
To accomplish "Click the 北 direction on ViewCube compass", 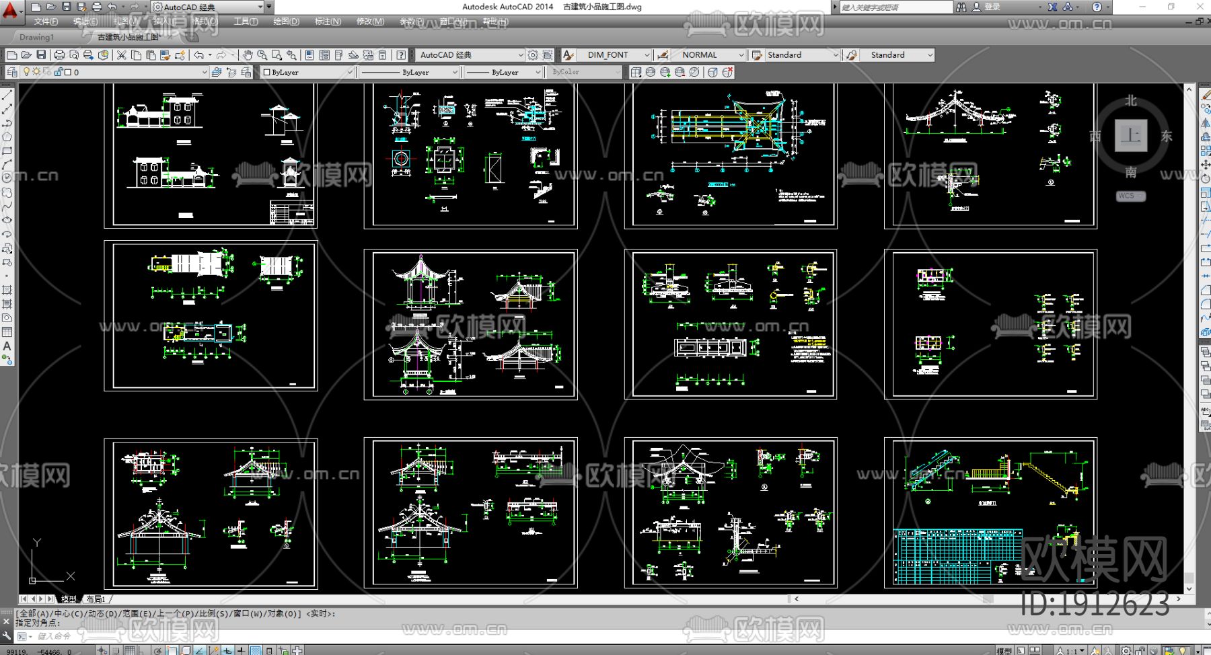I will 1131,100.
